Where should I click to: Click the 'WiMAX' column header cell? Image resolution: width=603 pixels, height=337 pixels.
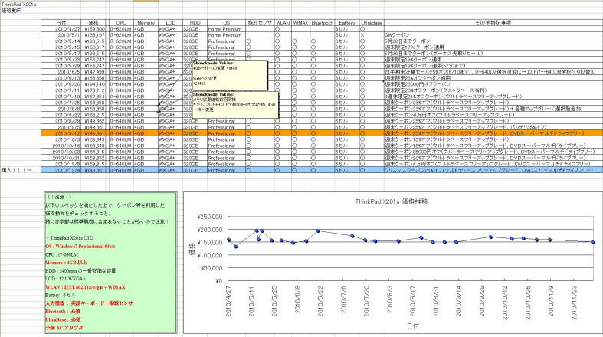pos(300,23)
